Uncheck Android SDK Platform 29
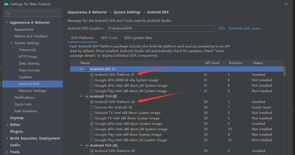The width and height of the screenshot is (295, 155). [x=92, y=151]
